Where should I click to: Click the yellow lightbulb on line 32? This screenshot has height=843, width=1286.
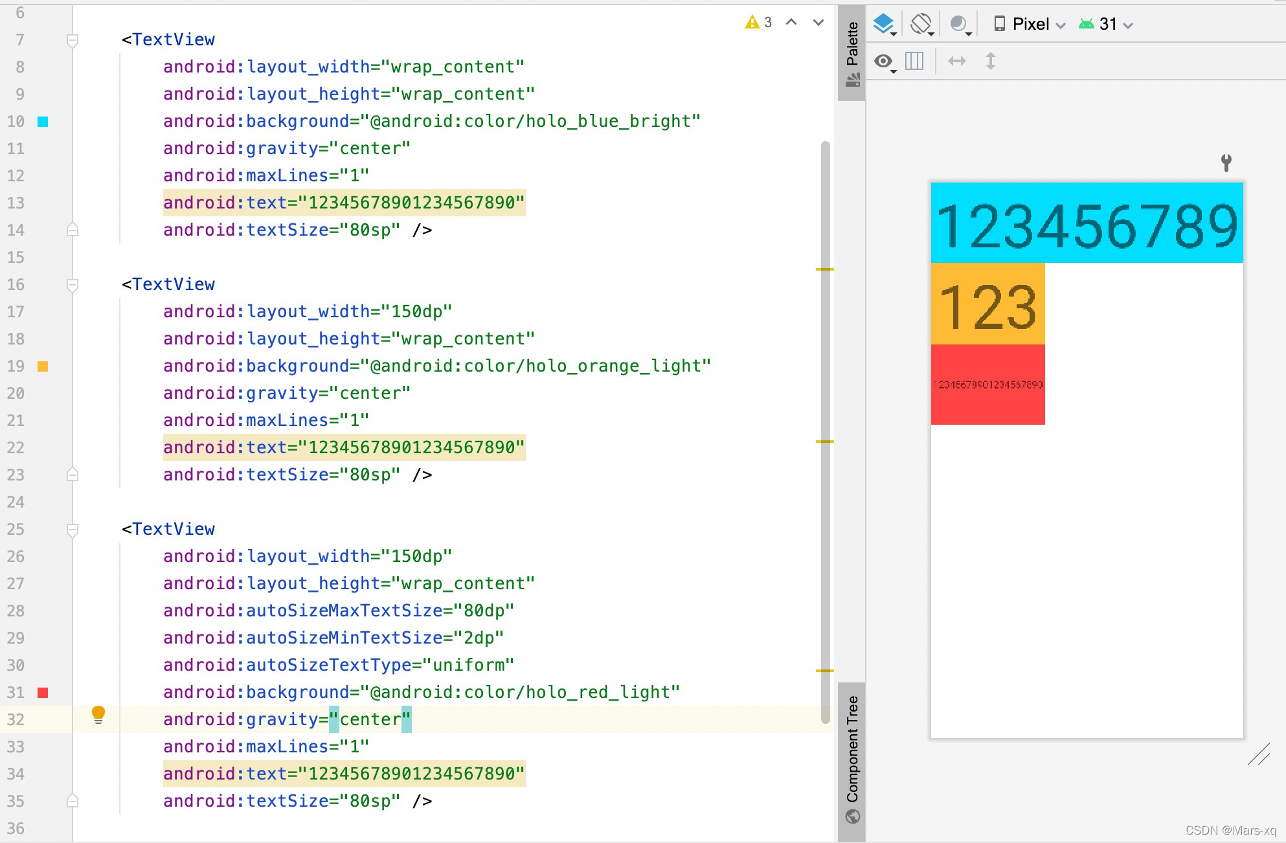(x=98, y=714)
